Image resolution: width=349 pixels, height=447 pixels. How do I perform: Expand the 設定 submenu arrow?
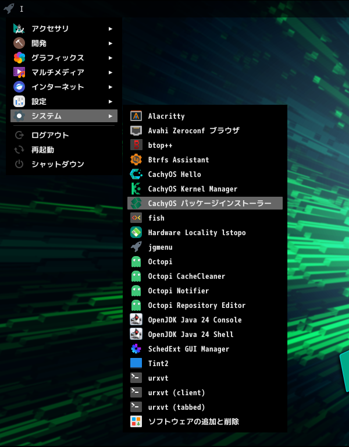[111, 101]
